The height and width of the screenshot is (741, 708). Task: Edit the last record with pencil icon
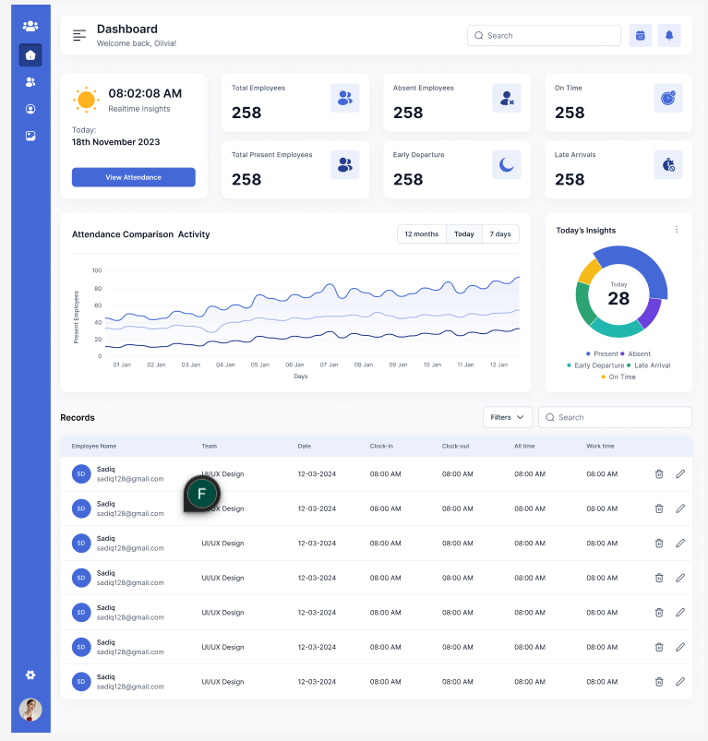point(680,681)
